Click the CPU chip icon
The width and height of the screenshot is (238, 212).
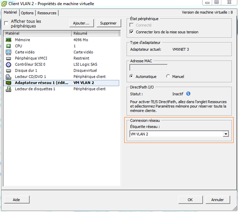9,46
